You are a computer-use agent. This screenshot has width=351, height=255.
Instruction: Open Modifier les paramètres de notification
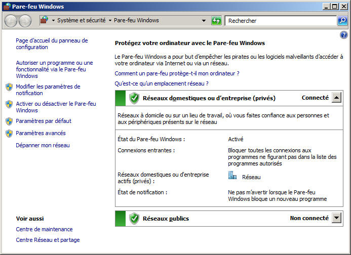(x=48, y=90)
